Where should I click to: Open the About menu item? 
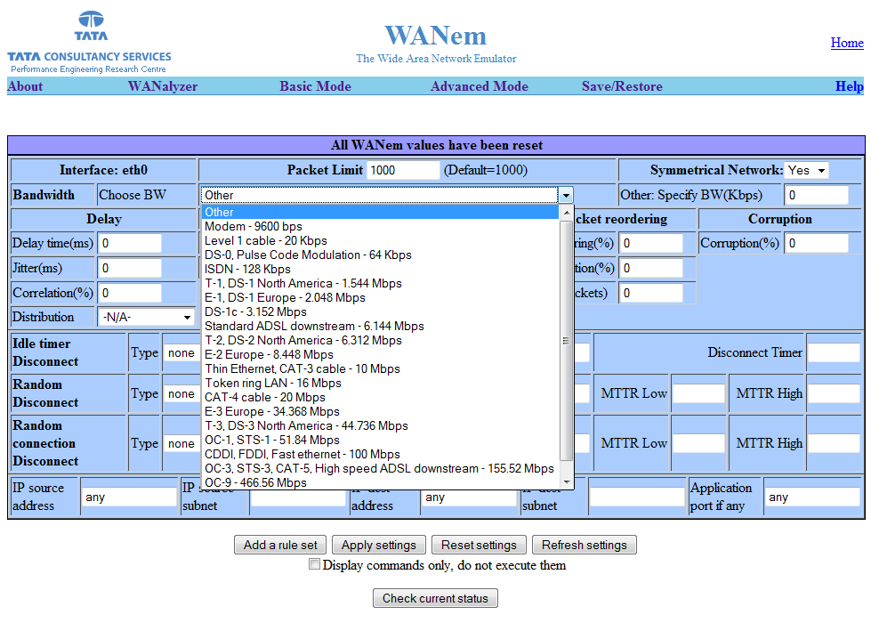pyautogui.click(x=24, y=86)
